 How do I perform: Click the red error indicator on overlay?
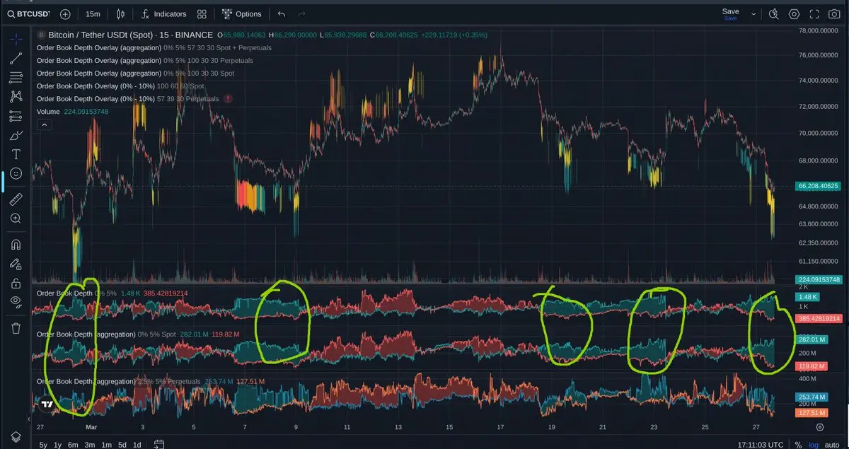tap(228, 98)
